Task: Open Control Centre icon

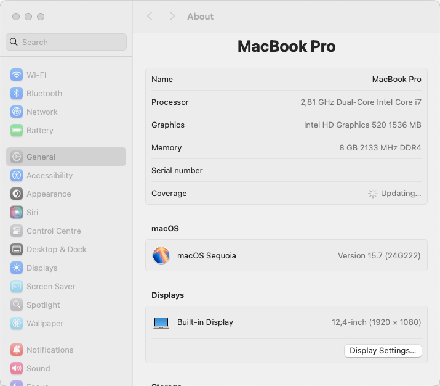Action: click(17, 231)
